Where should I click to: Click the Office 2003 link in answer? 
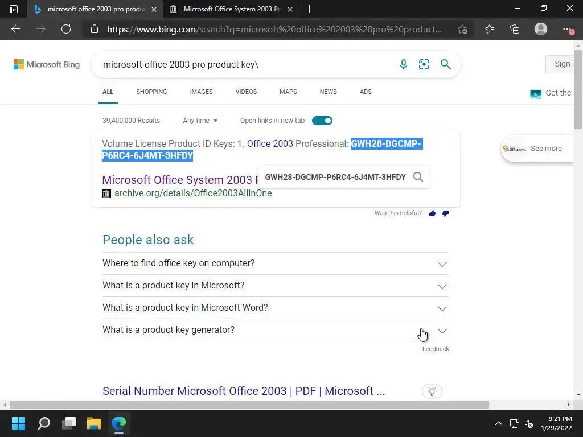[270, 143]
